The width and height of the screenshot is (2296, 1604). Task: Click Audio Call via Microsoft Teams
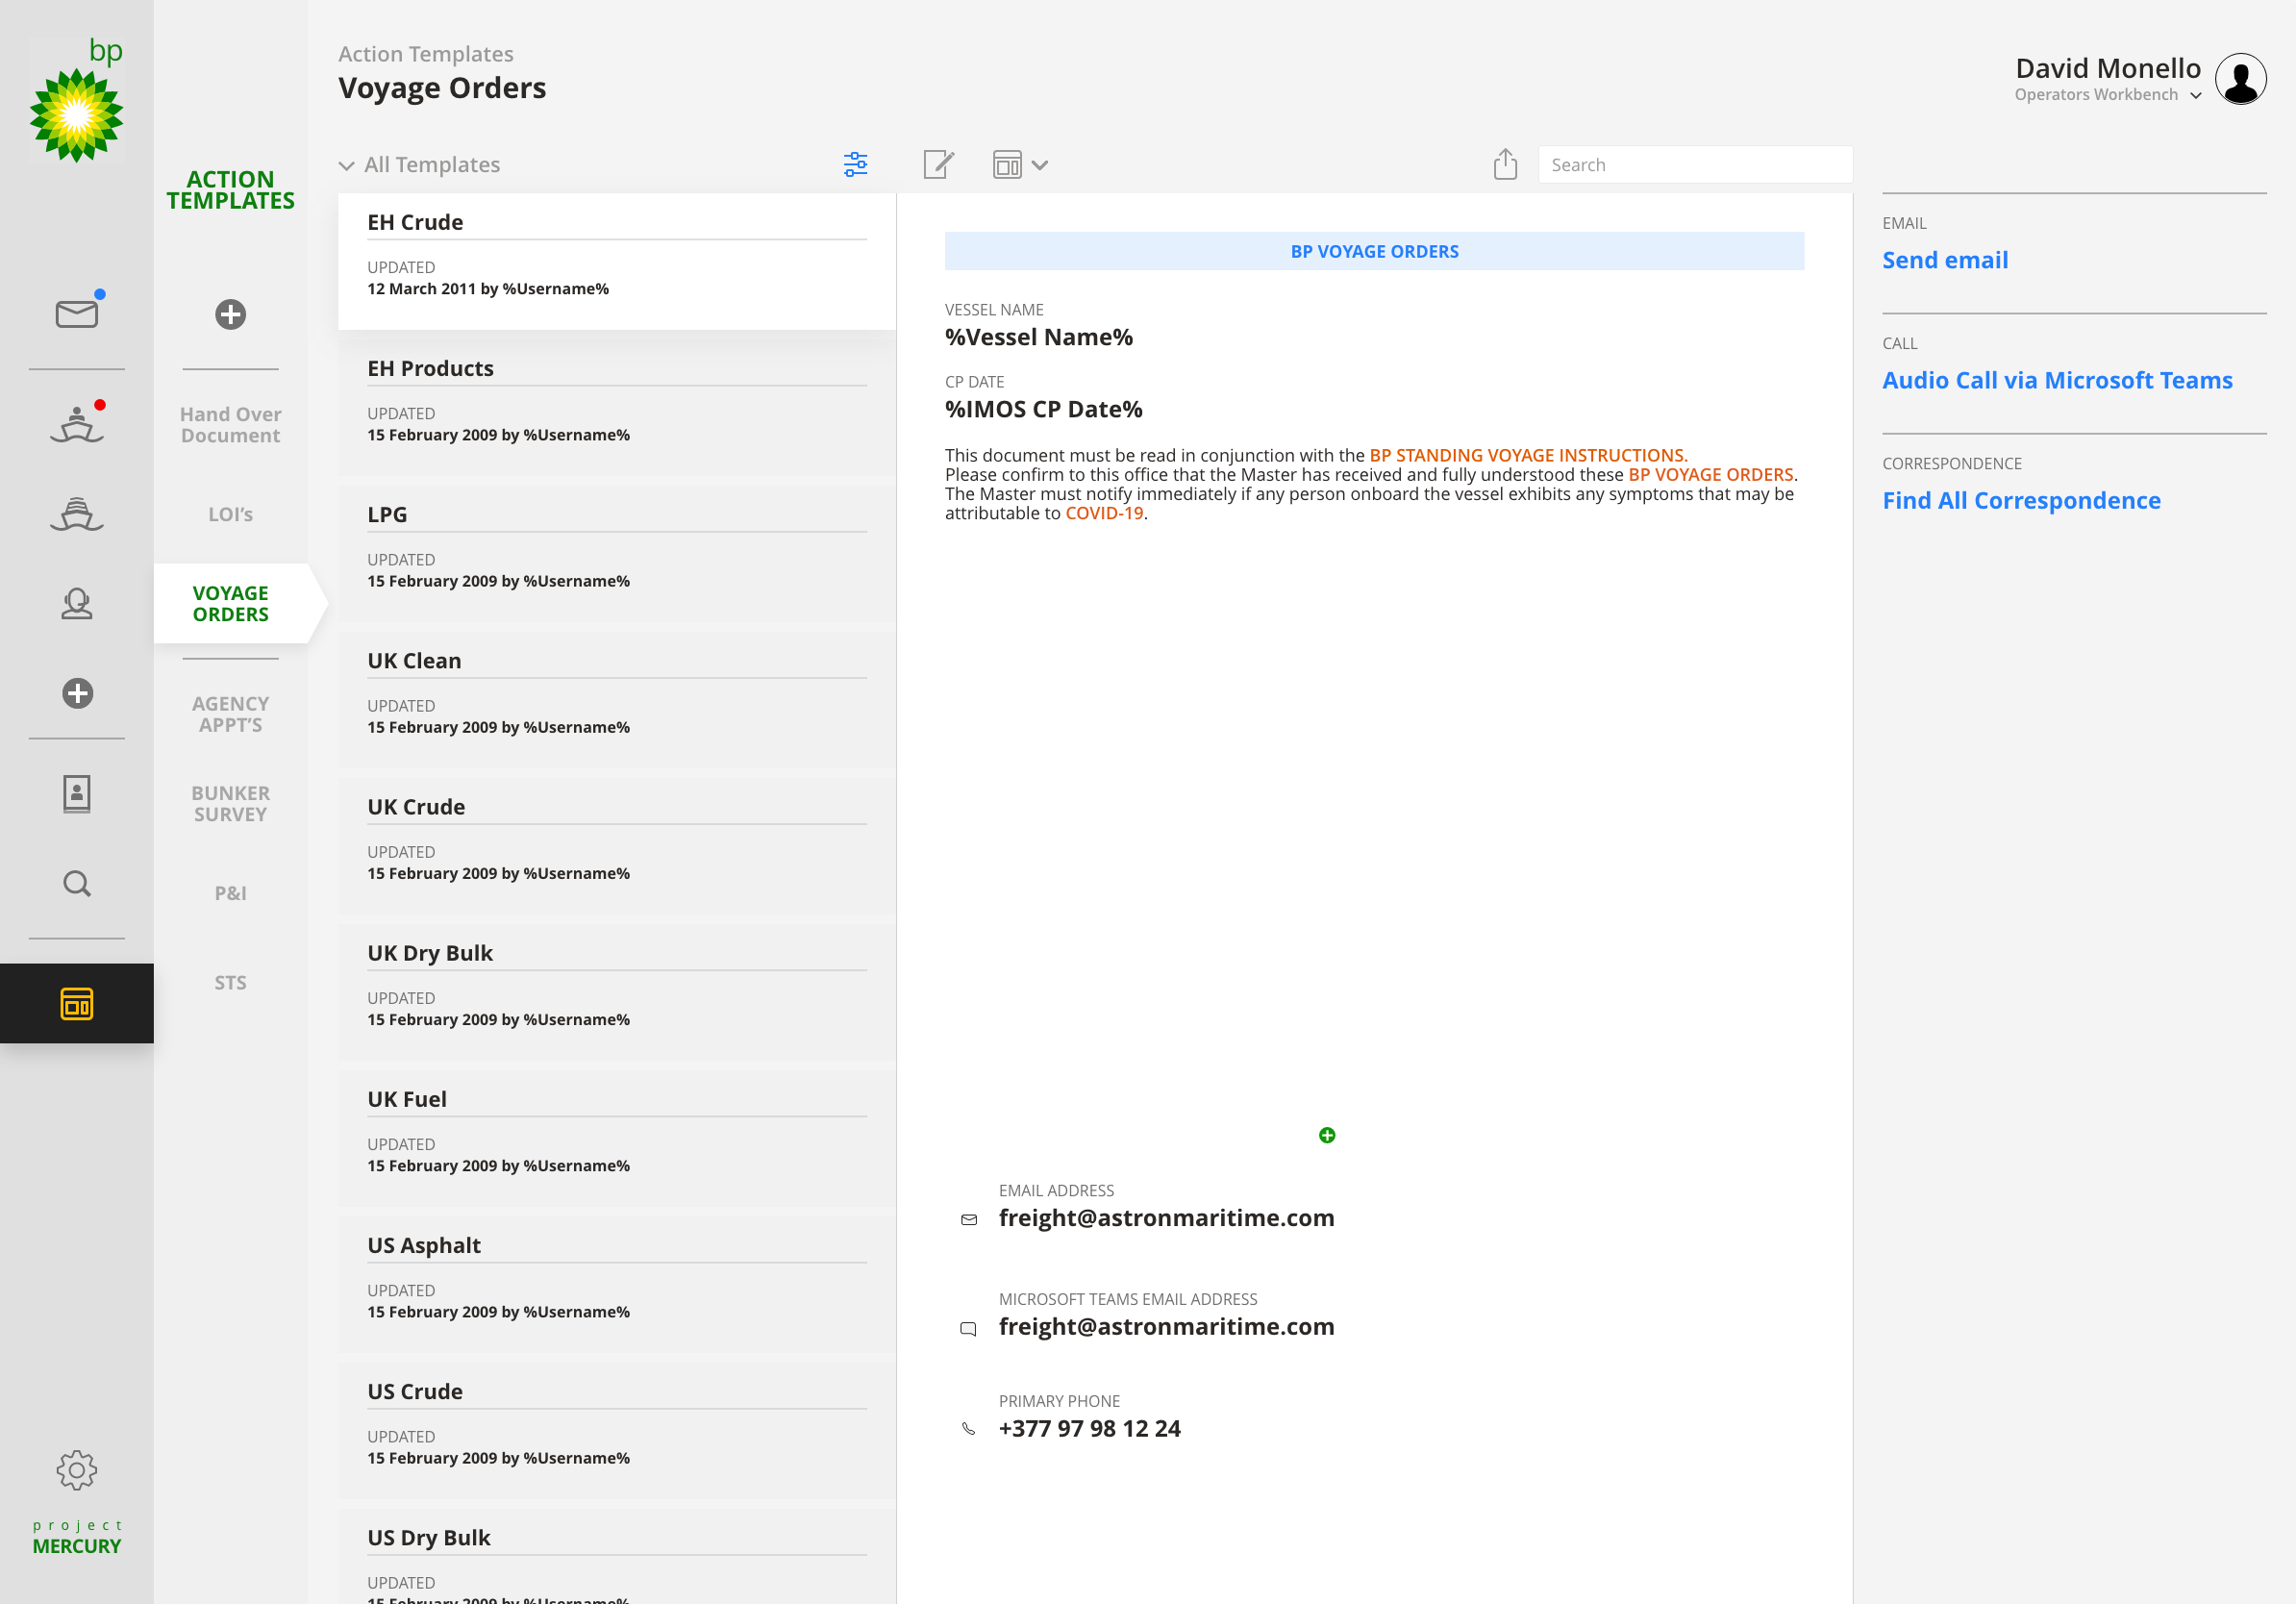click(2056, 380)
